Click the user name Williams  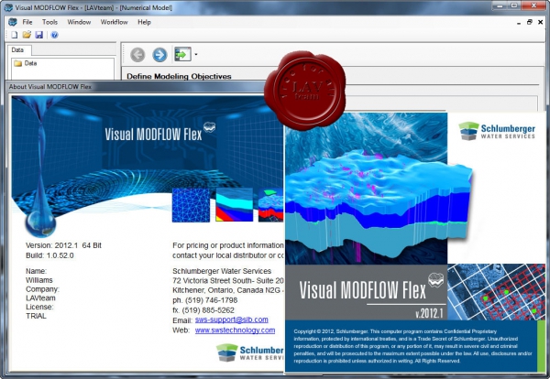click(x=38, y=280)
